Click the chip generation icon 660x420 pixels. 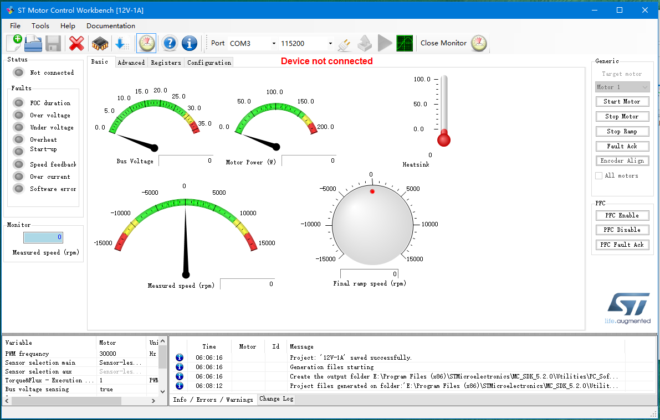point(100,43)
